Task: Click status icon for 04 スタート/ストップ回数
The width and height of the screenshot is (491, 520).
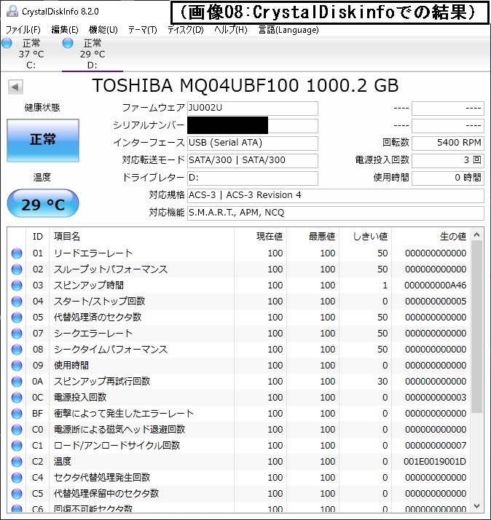Action: 17,302
